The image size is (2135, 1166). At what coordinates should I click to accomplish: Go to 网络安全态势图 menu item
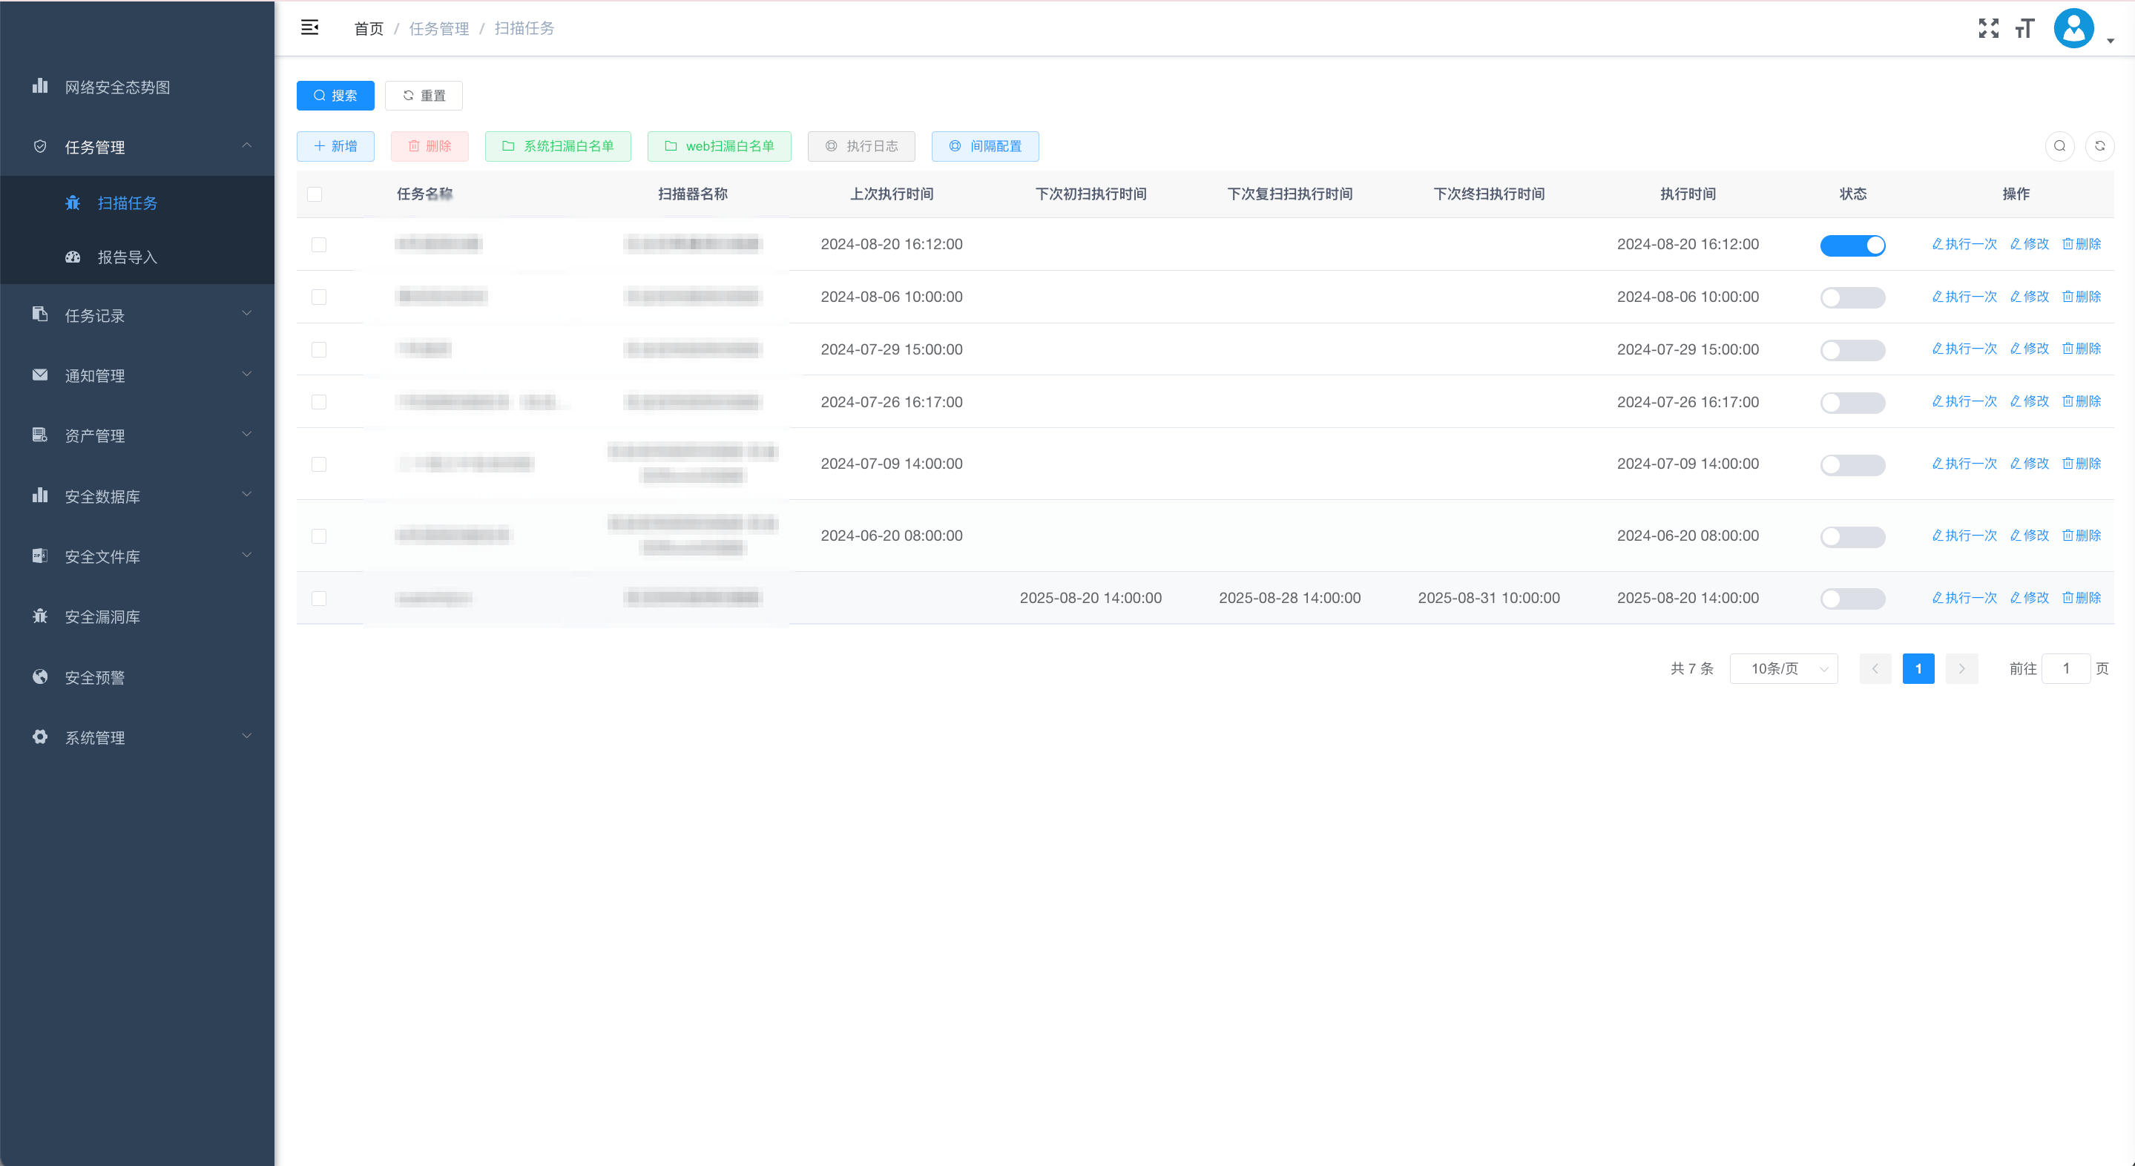(117, 87)
